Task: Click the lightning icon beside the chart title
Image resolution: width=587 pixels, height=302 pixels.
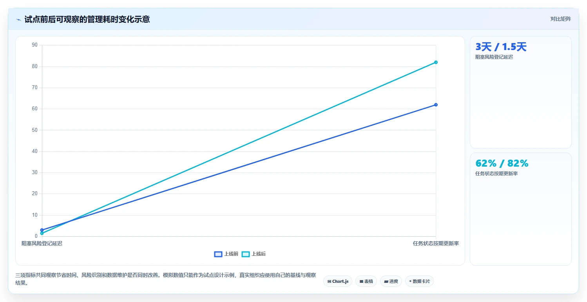Action: [x=18, y=19]
